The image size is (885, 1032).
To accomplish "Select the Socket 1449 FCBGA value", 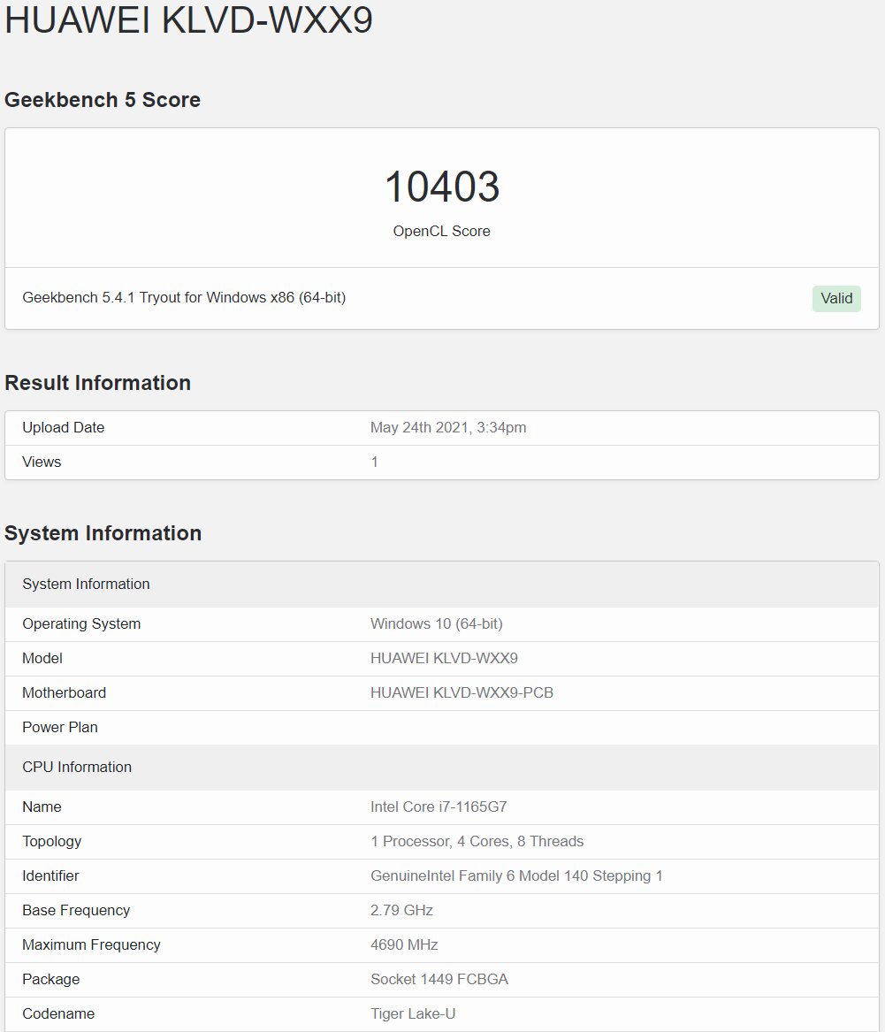I will (439, 979).
